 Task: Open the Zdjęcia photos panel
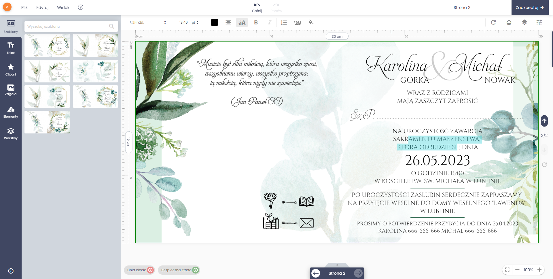11,90
